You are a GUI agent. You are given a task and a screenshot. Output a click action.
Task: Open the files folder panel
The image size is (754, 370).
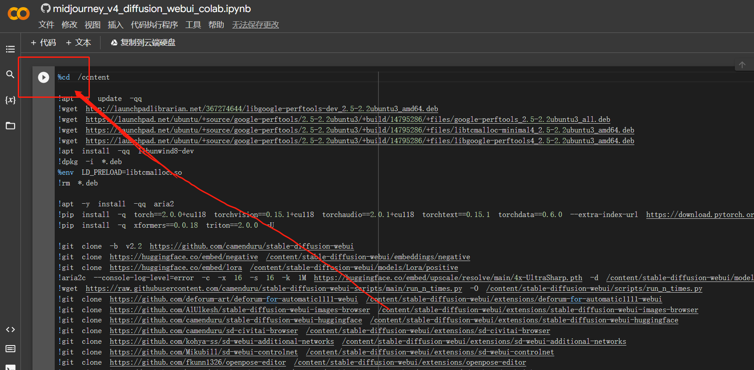(10, 126)
